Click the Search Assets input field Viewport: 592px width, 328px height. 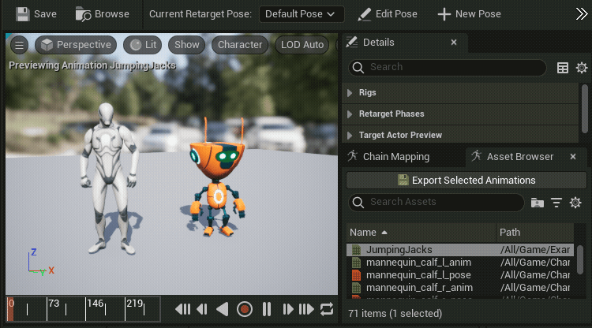tap(442, 203)
